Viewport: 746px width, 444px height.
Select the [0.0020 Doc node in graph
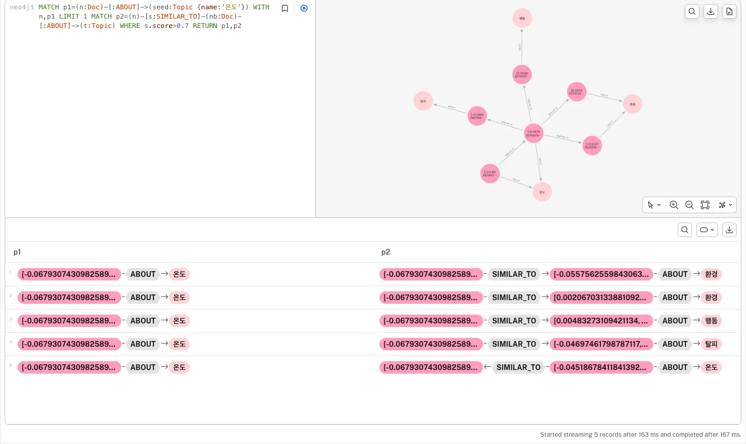pos(577,92)
